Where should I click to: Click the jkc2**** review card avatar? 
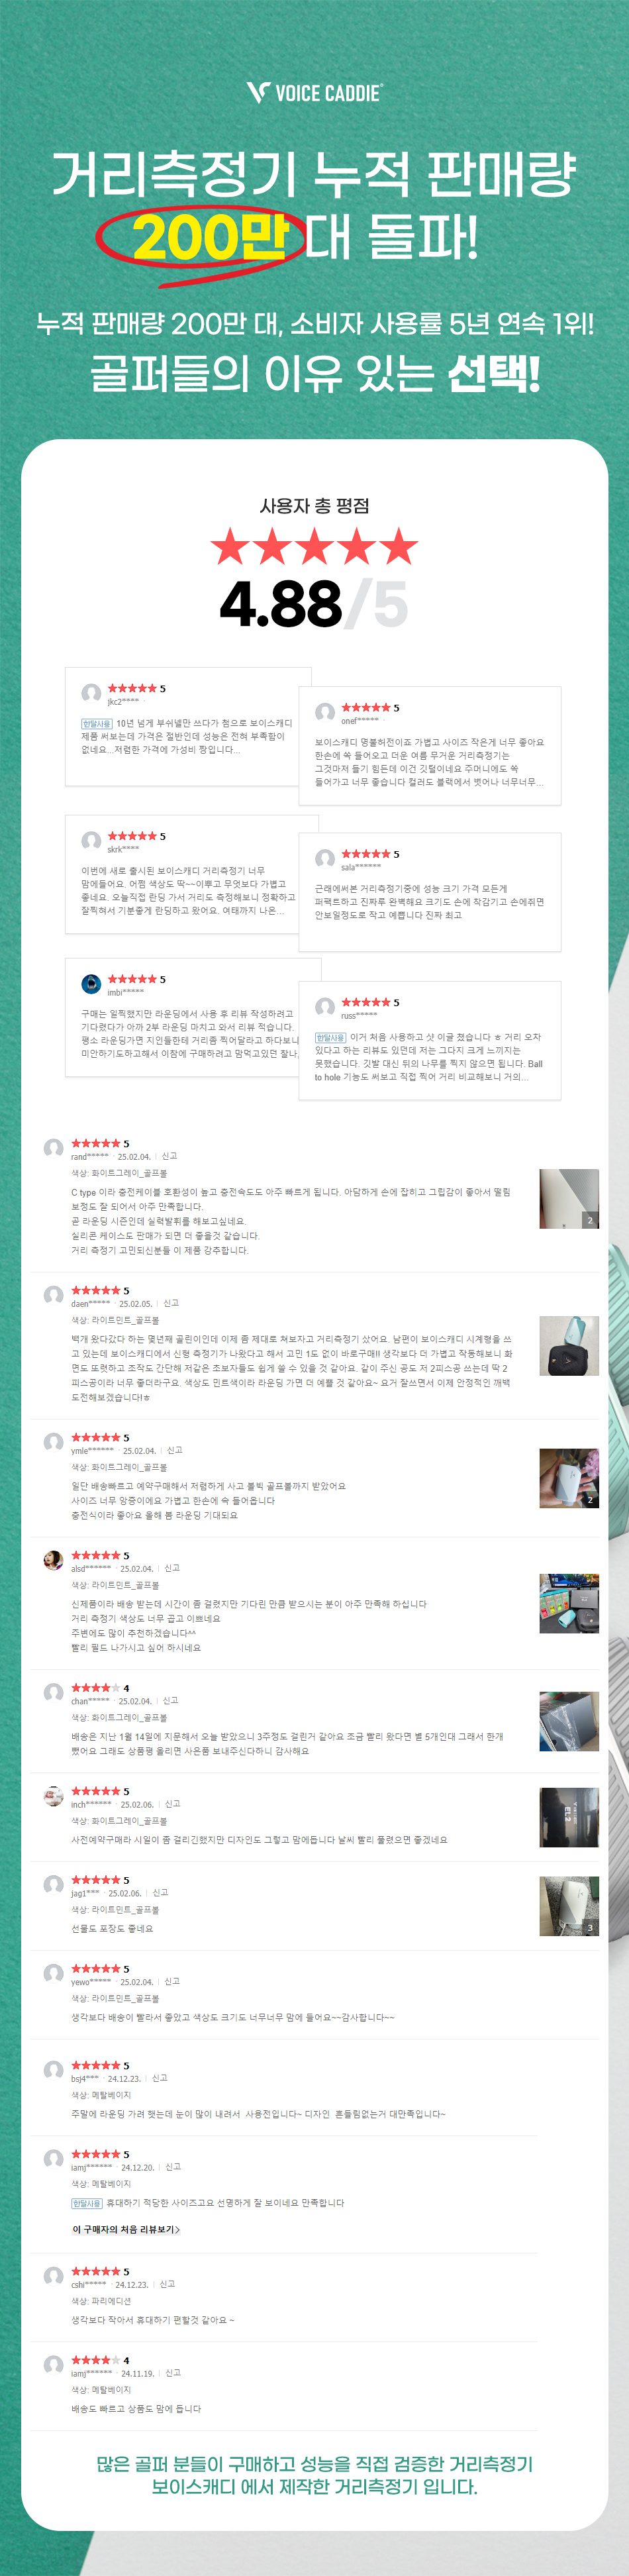point(91,693)
